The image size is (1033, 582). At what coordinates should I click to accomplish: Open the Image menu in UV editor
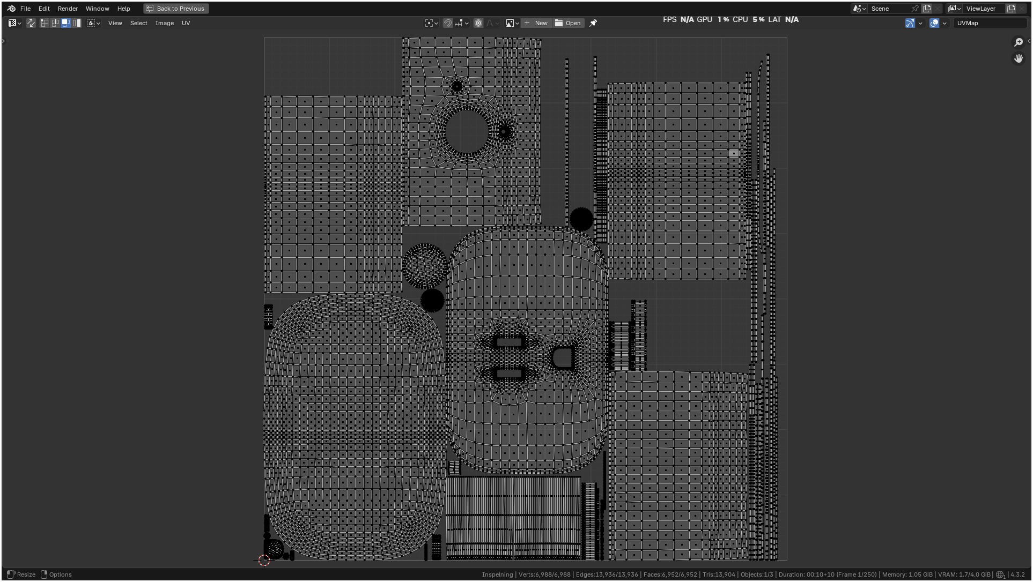(x=164, y=23)
